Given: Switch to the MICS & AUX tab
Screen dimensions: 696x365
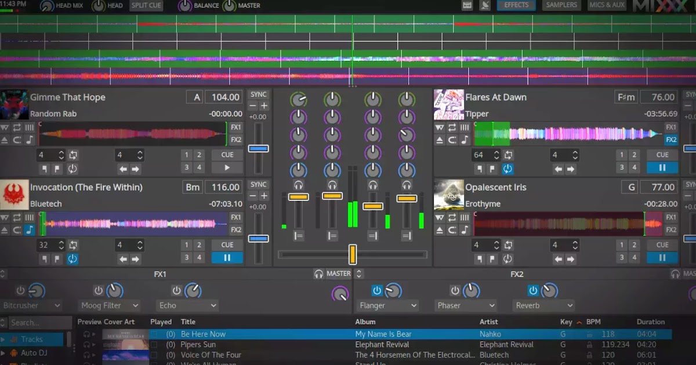Looking at the screenshot, I should (607, 5).
